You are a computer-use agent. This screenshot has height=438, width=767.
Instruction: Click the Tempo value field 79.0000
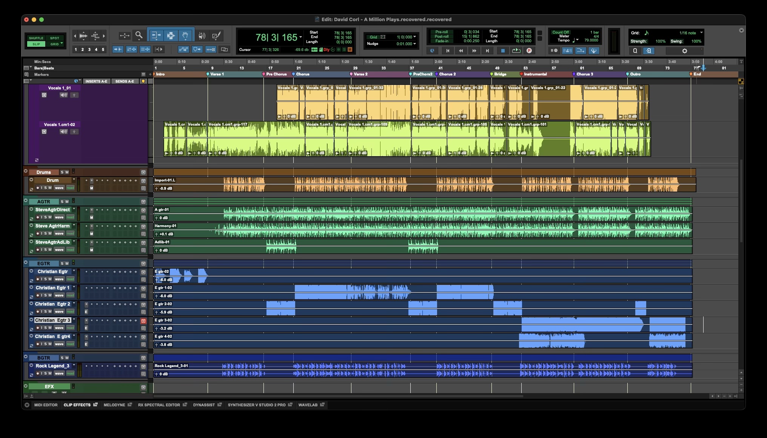coord(591,40)
